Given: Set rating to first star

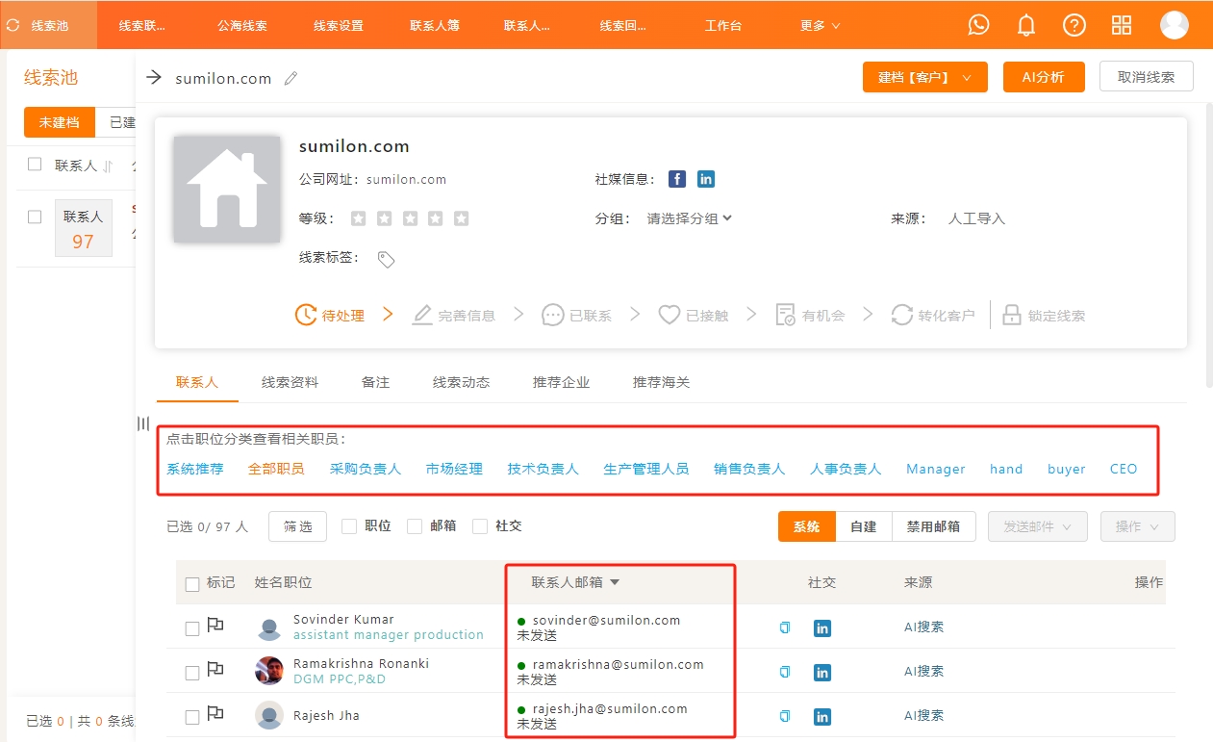Looking at the screenshot, I should click(x=358, y=218).
